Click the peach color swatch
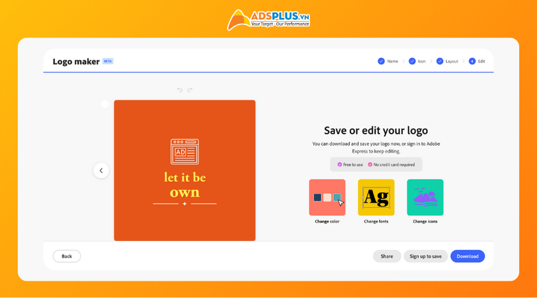This screenshot has height=298, width=537. [327, 197]
